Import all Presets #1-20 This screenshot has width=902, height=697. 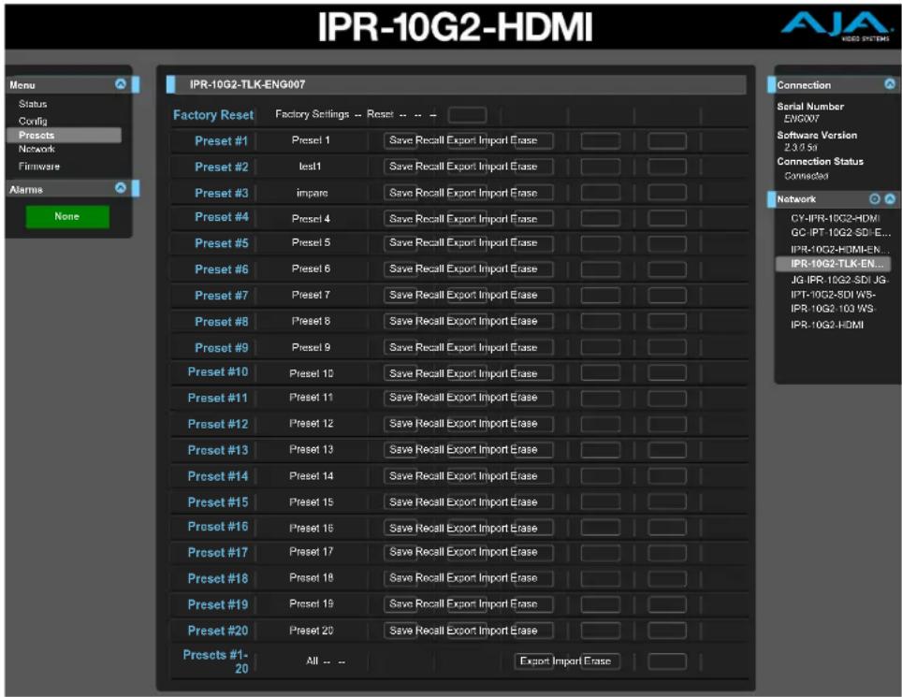point(567,661)
